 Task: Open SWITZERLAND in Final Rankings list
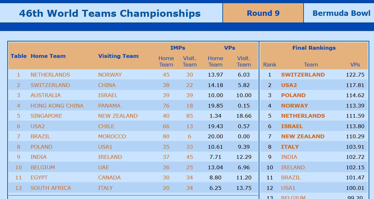(303, 75)
